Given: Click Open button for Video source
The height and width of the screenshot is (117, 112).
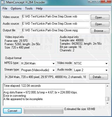Looking at the screenshot, I should tap(100, 17).
